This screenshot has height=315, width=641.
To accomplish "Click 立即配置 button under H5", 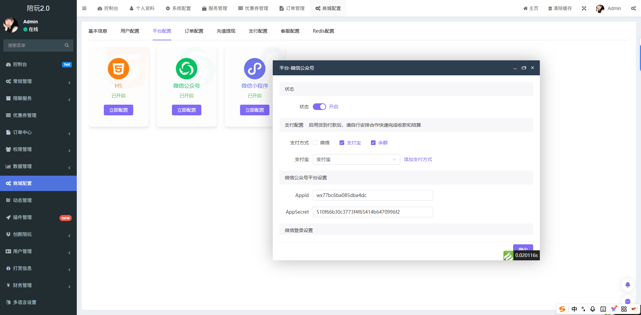I will click(119, 110).
